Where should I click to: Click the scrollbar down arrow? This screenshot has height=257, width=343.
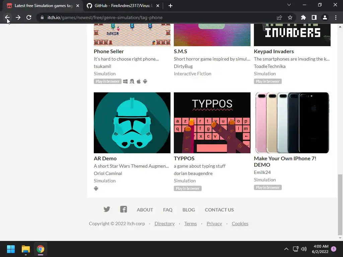click(340, 238)
